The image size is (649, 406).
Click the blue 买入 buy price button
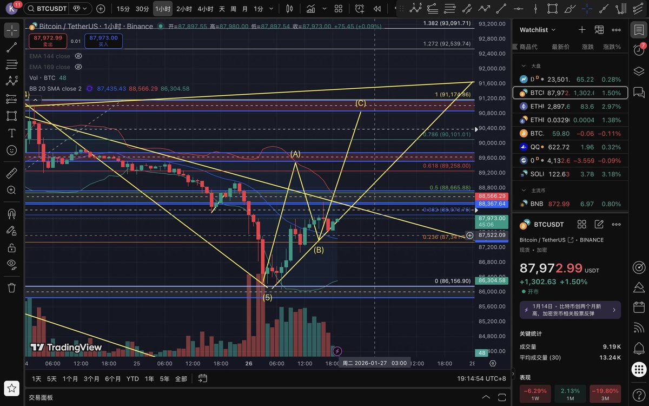103,41
